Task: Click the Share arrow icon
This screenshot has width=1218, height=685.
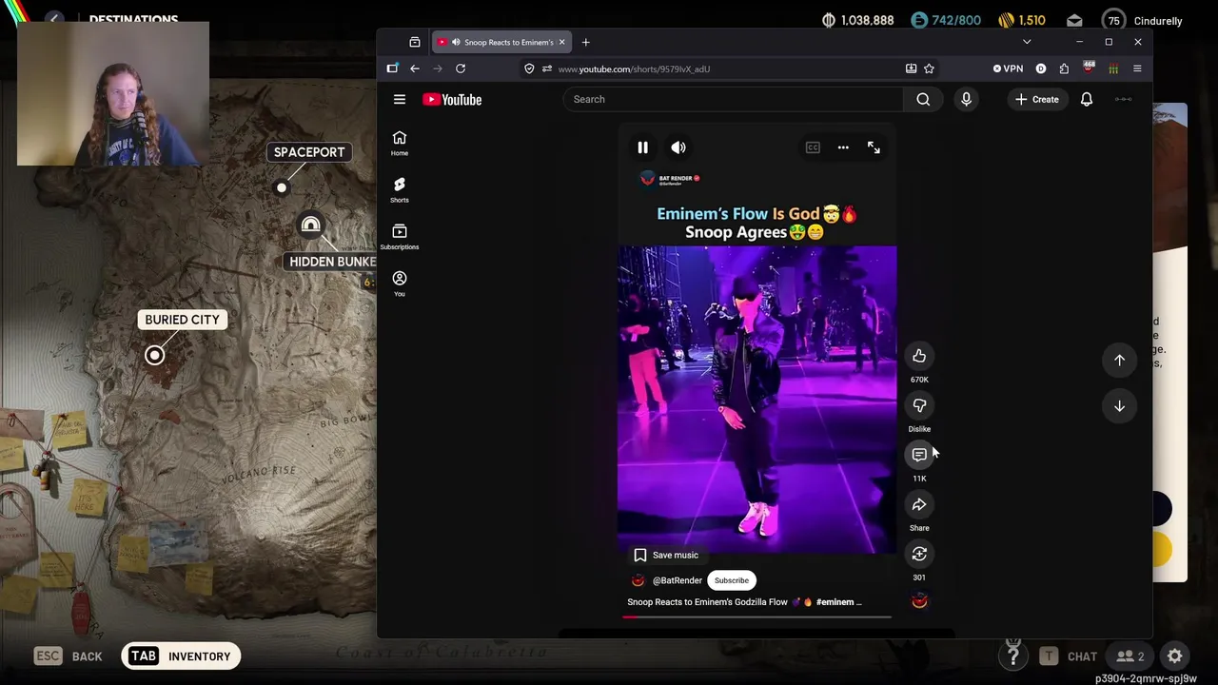Action: (x=919, y=504)
